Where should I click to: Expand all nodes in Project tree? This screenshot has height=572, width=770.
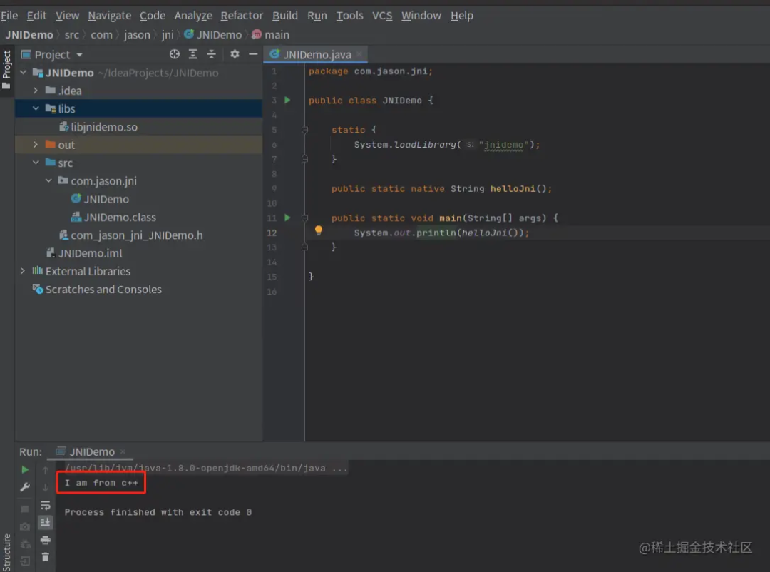coord(193,54)
